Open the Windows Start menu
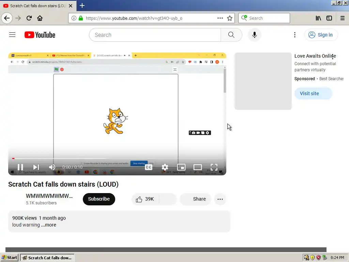This screenshot has width=349, height=262. (9, 258)
